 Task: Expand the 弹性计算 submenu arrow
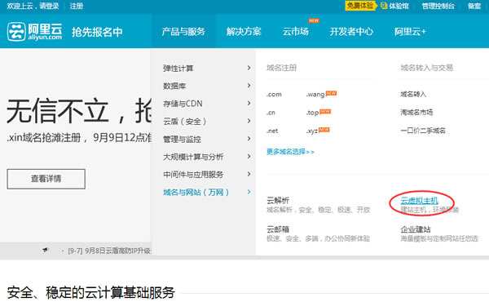coord(249,68)
